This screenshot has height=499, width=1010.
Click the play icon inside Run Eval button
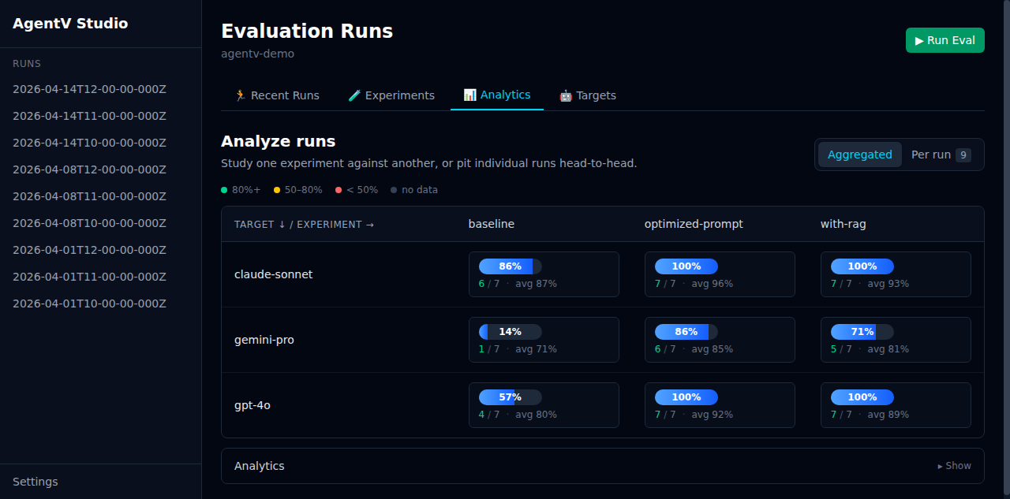tap(918, 40)
